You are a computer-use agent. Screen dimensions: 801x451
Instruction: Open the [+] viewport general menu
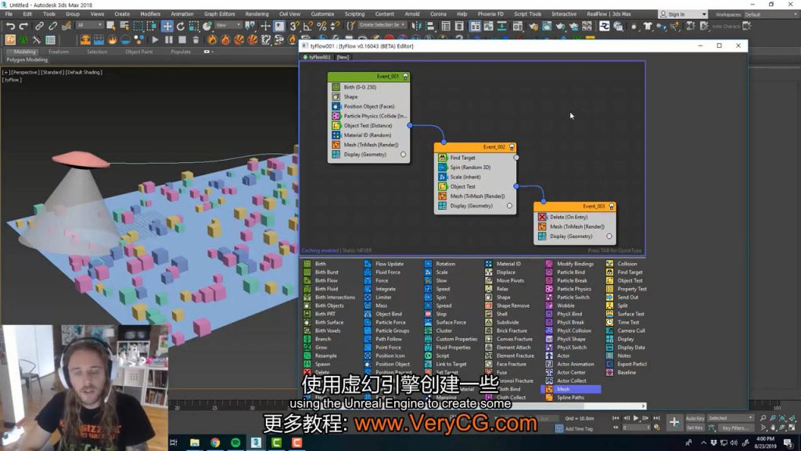pos(5,73)
